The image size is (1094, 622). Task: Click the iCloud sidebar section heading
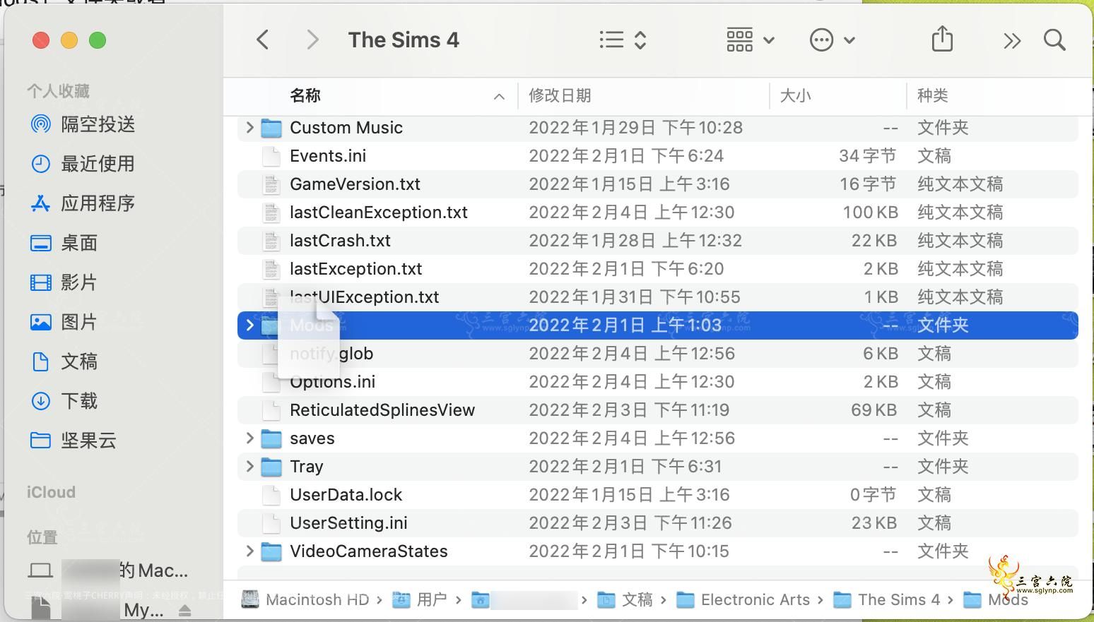pyautogui.click(x=51, y=492)
